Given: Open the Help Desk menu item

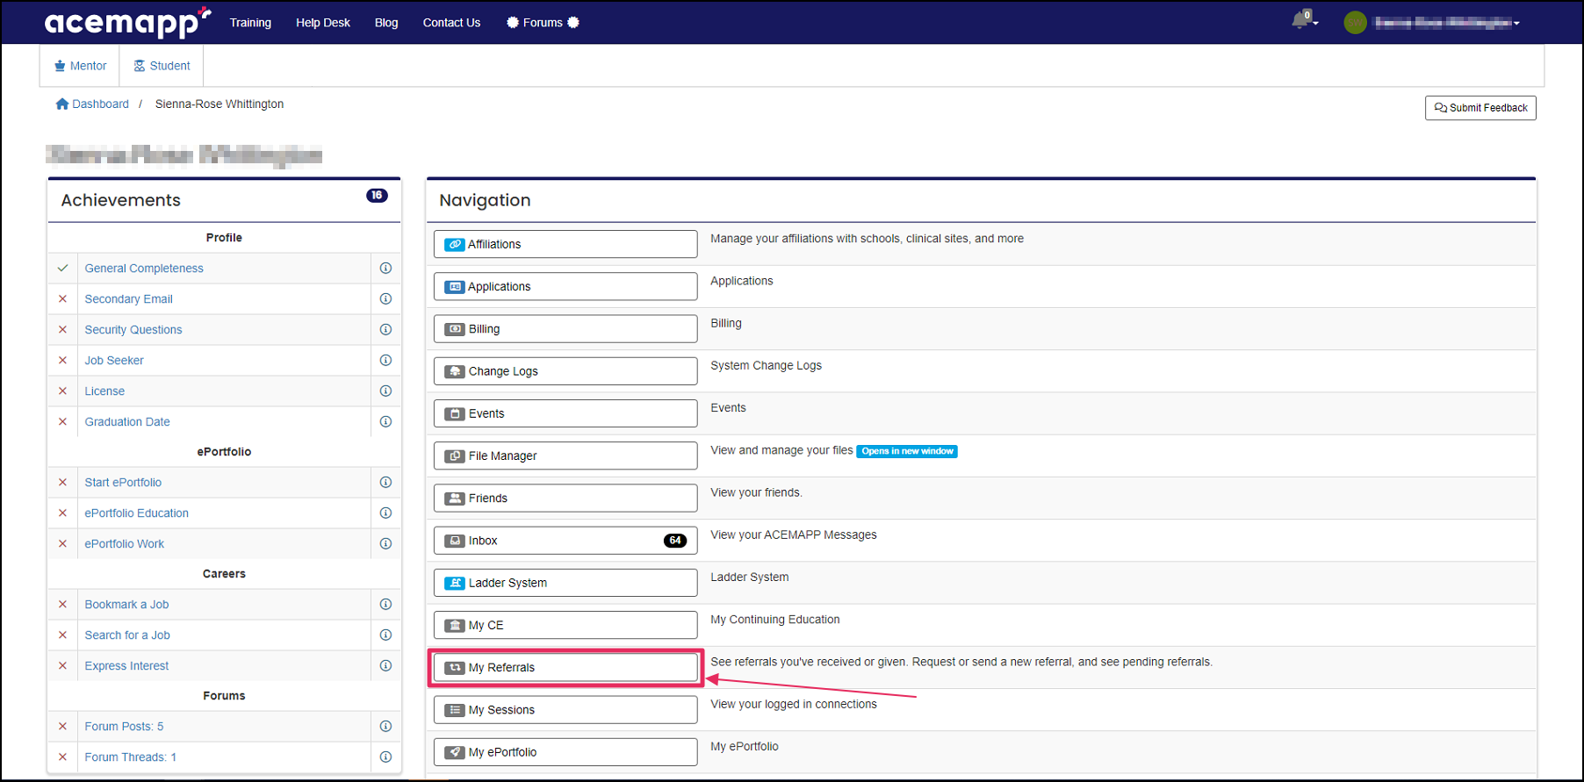Looking at the screenshot, I should (x=323, y=23).
